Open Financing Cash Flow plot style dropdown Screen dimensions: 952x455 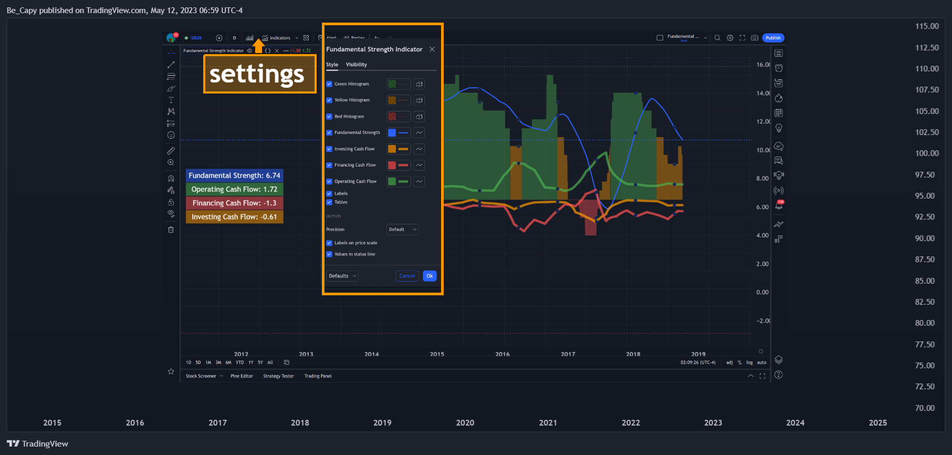tap(419, 165)
